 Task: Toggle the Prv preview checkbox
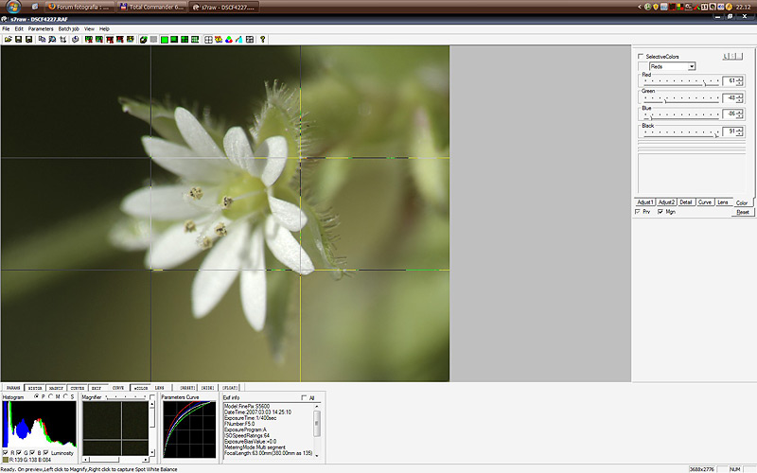[638, 212]
